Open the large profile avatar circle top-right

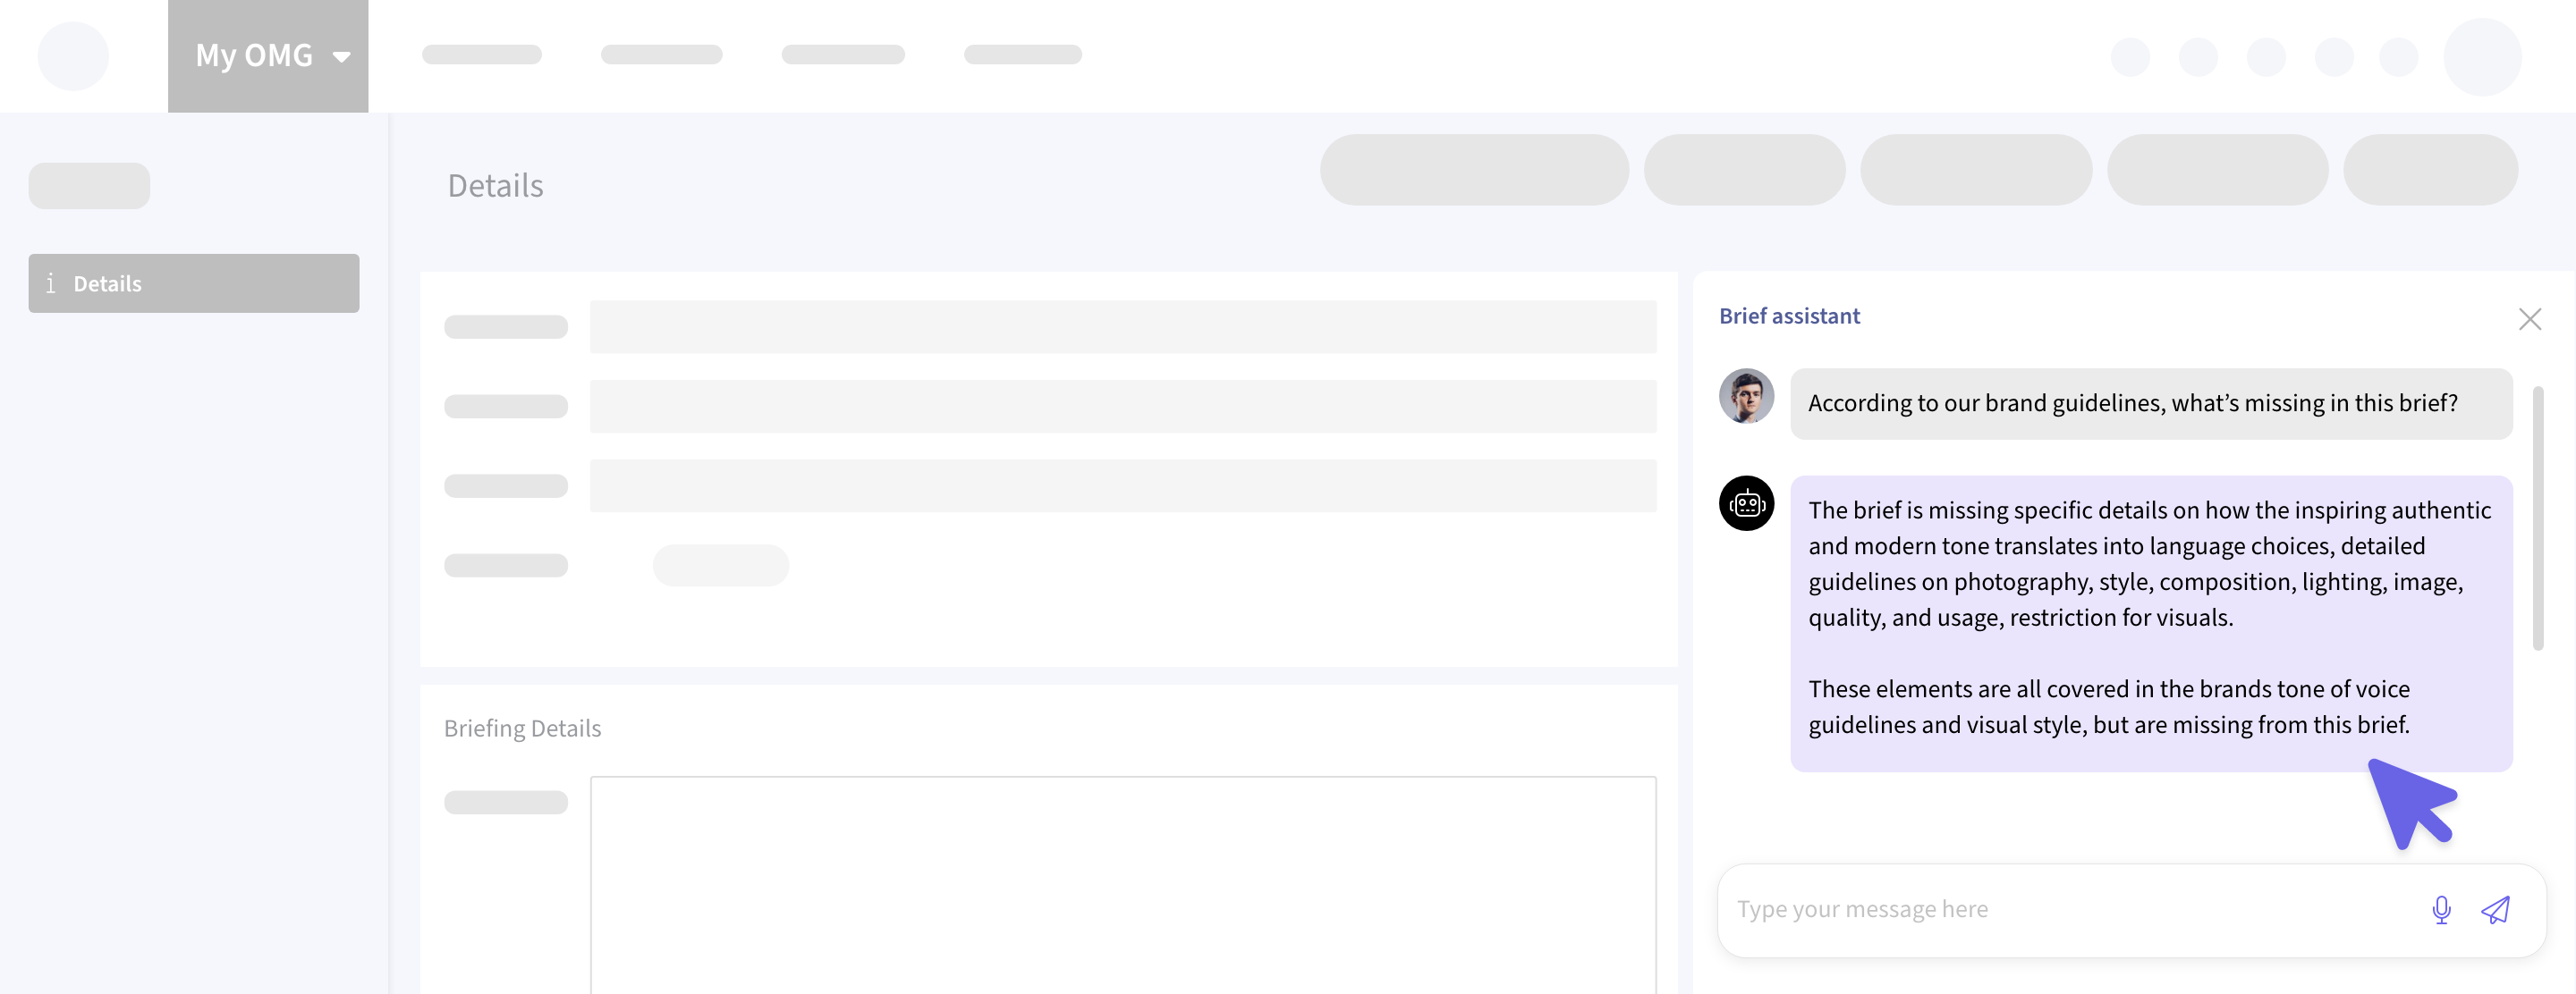click(2482, 57)
